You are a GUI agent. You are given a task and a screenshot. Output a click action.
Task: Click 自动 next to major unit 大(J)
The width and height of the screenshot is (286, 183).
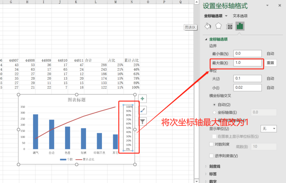pyautogui.click(x=270, y=78)
